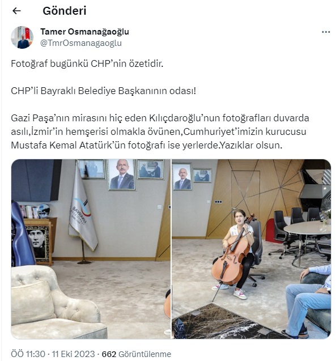Click the beige sofa in left photo
This screenshot has height=361, width=336.
[x=57, y=303]
